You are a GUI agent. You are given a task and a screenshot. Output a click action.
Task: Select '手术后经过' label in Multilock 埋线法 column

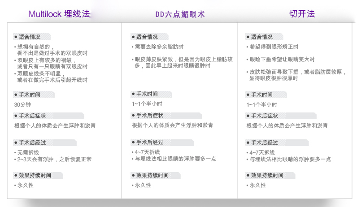click(32, 143)
